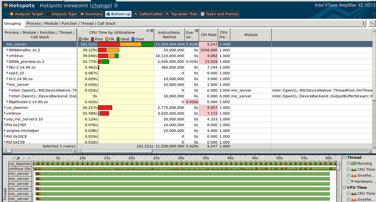Expand the amplxe-michelper process
The width and height of the screenshot is (376, 202).
click(5, 130)
